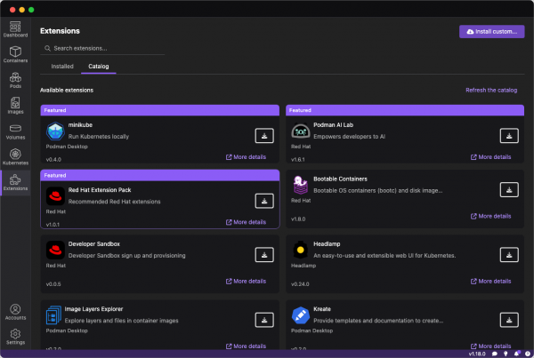Open More details for Bootable Containers
534x358 pixels.
(492, 216)
